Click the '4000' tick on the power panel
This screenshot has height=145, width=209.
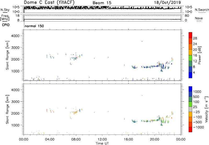tap(15, 36)
